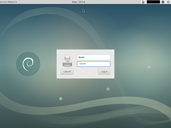Click the server-debian-9 hostname label

(9, 2)
